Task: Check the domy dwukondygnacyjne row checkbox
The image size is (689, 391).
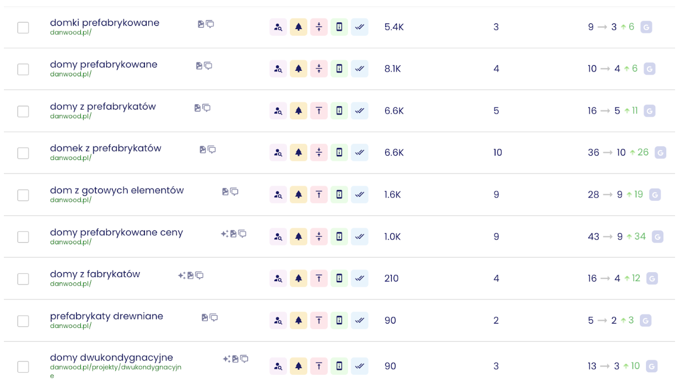Action: point(23,366)
